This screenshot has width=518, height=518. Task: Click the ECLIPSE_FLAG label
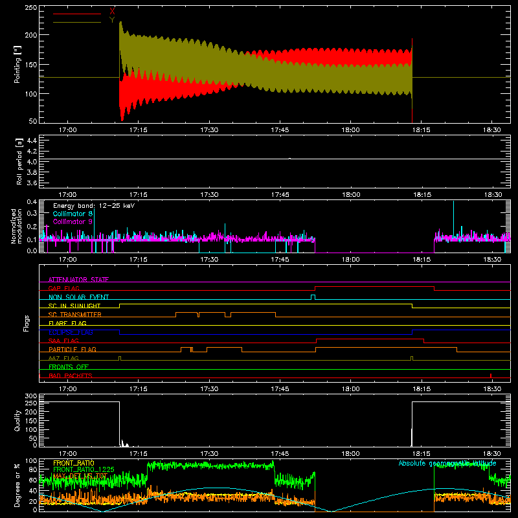coord(71,332)
